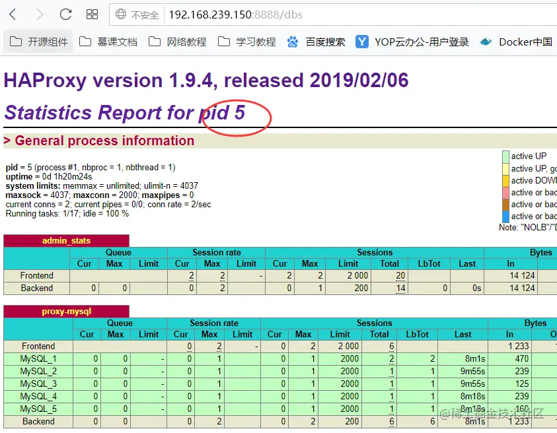
Task: Open the apps grid icon in the toolbar
Action: pos(92,15)
